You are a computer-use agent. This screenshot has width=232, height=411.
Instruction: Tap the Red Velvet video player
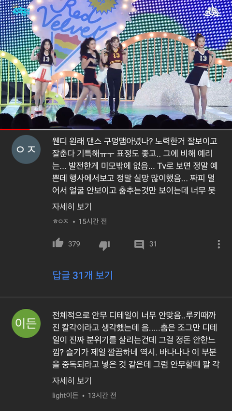coord(116,64)
